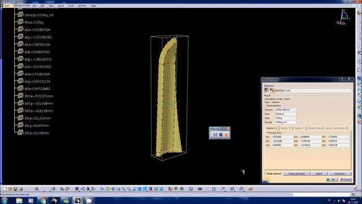This screenshot has width=362, height=204.
Task: Click the Measure Item icon in Measure toolbar
Action: click(221, 135)
